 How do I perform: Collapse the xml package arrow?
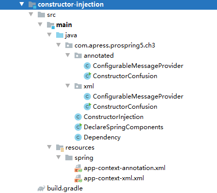point(68,86)
